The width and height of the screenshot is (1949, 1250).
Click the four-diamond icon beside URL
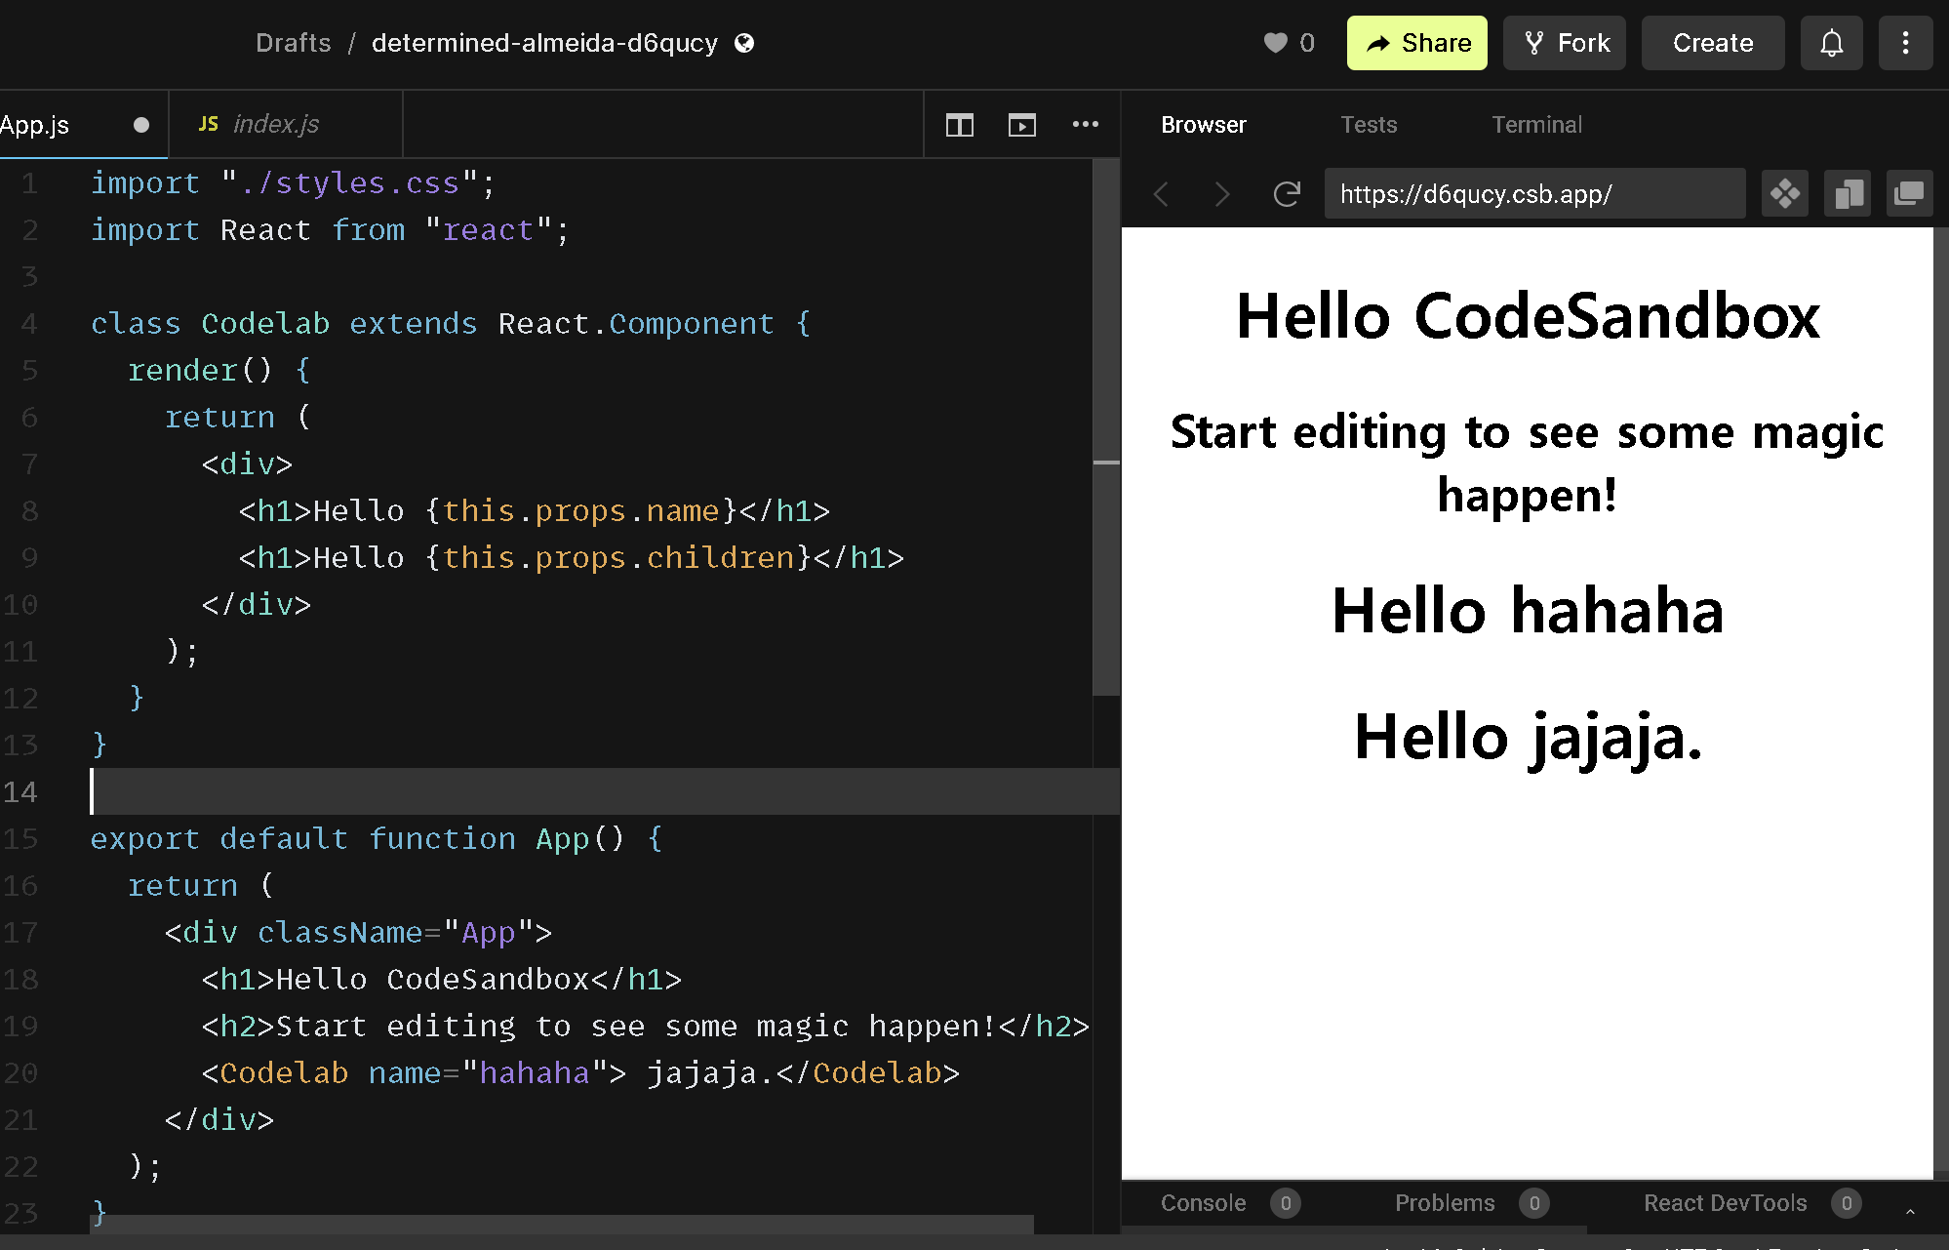pyautogui.click(x=1785, y=194)
